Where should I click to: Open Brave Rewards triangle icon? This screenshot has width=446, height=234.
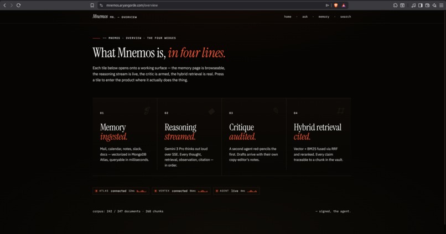344,5
